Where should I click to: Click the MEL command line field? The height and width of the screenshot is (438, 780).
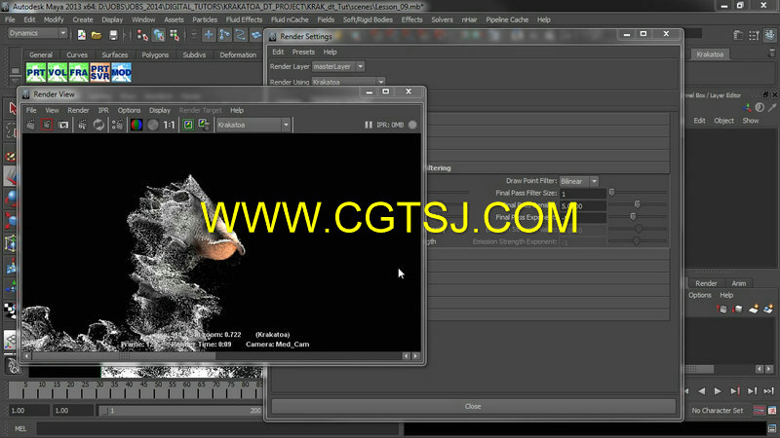tap(217, 428)
